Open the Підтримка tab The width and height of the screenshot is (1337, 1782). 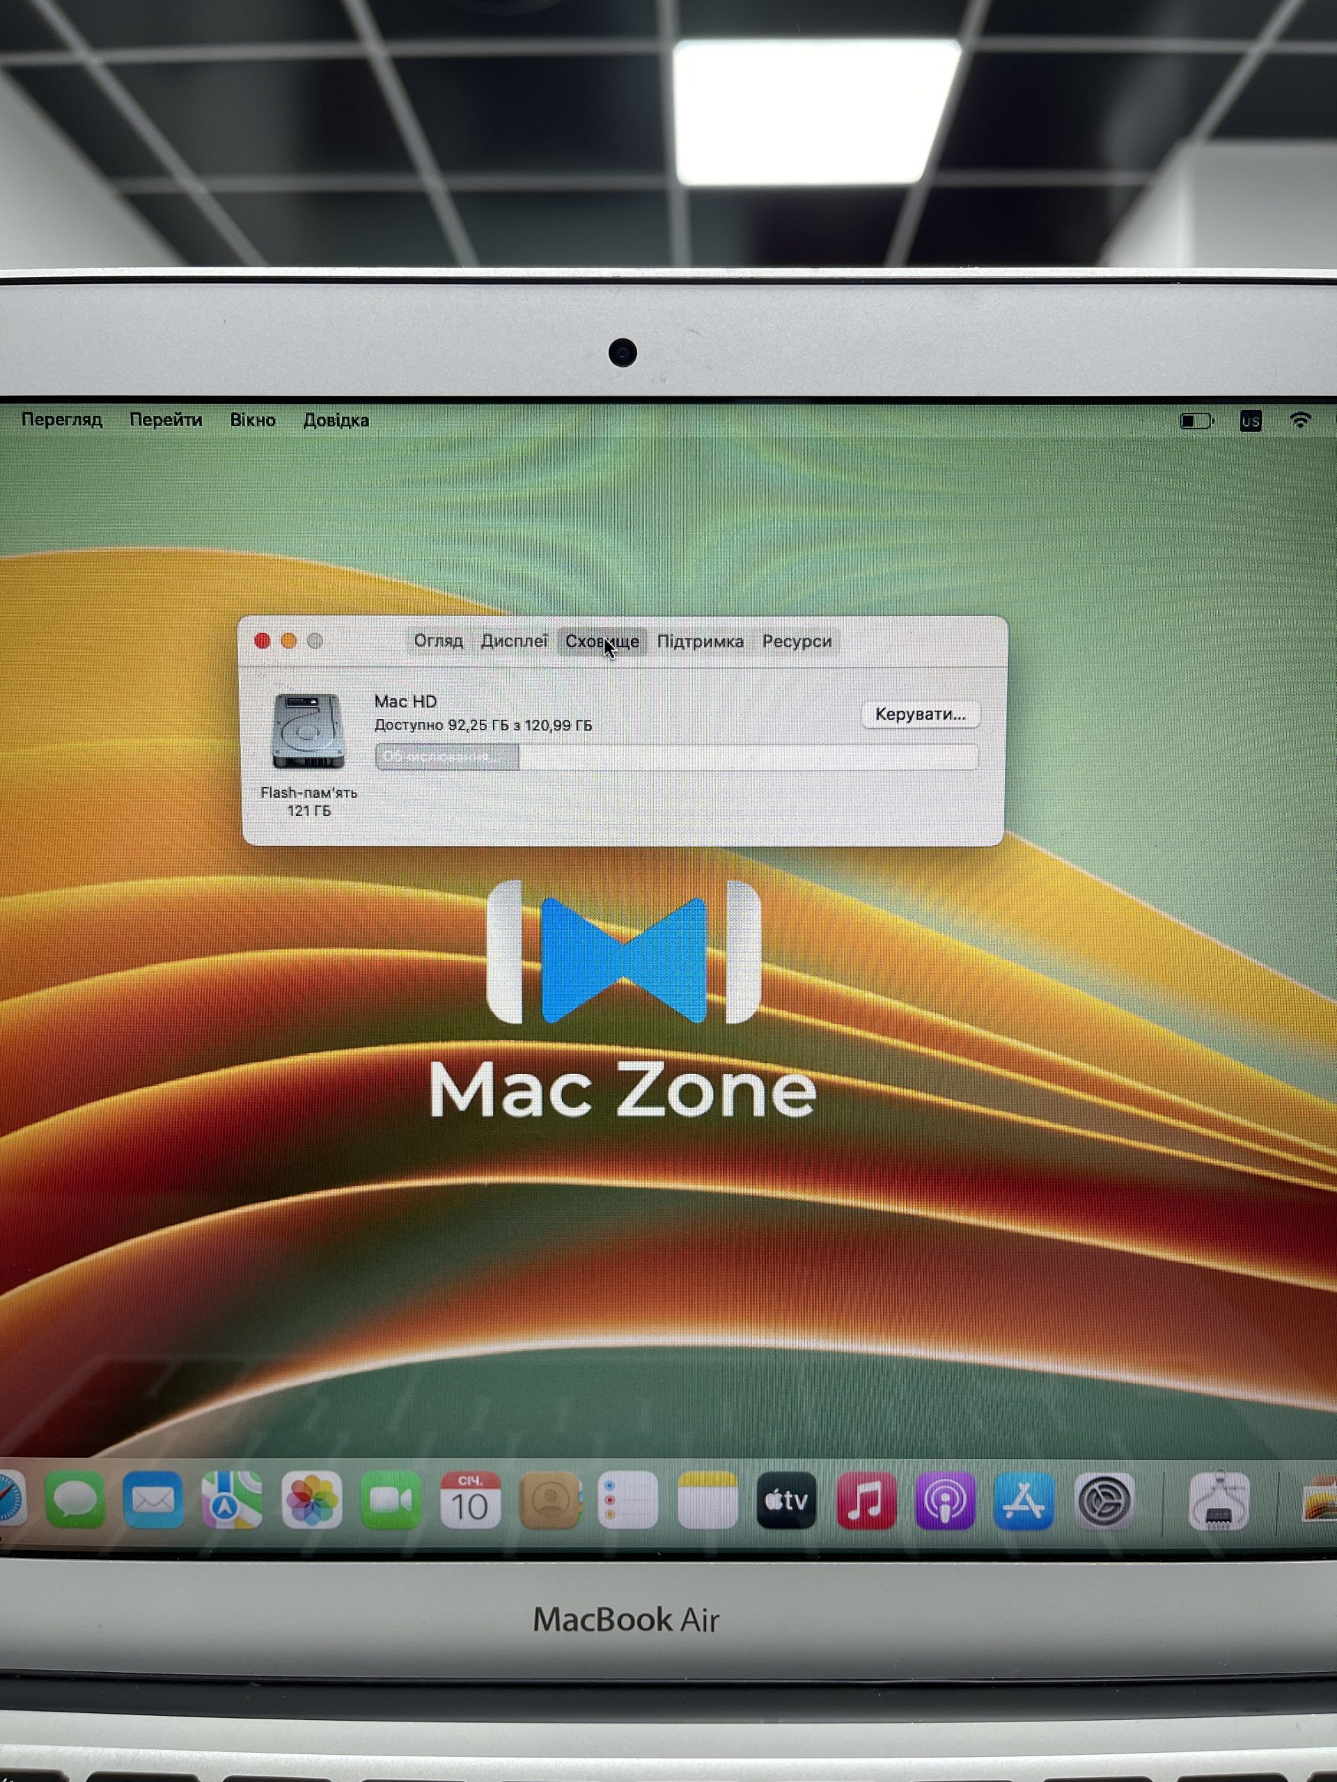point(701,641)
